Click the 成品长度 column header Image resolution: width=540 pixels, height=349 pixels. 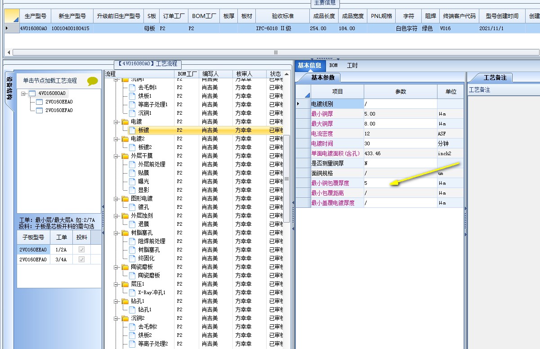(324, 16)
